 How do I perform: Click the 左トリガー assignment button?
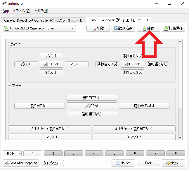tap(50, 129)
